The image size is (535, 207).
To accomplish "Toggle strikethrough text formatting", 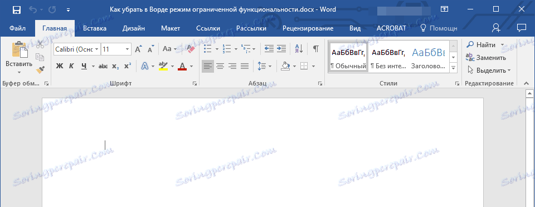I will point(103,66).
